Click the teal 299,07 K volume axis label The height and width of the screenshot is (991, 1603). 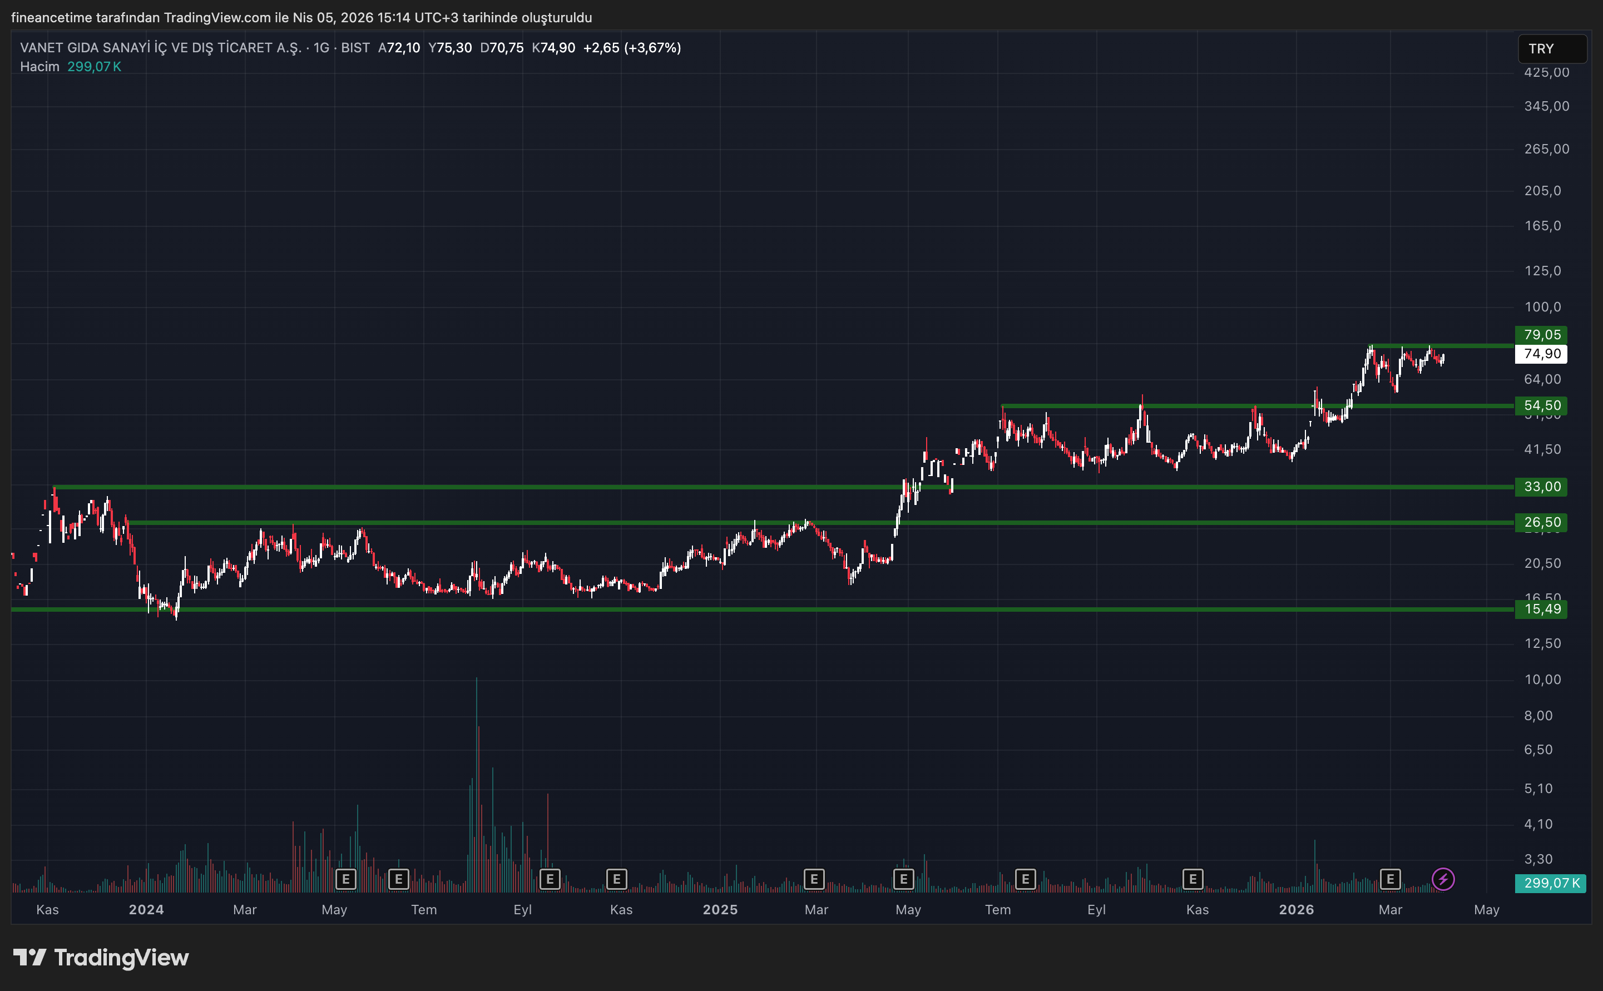[x=1551, y=883]
